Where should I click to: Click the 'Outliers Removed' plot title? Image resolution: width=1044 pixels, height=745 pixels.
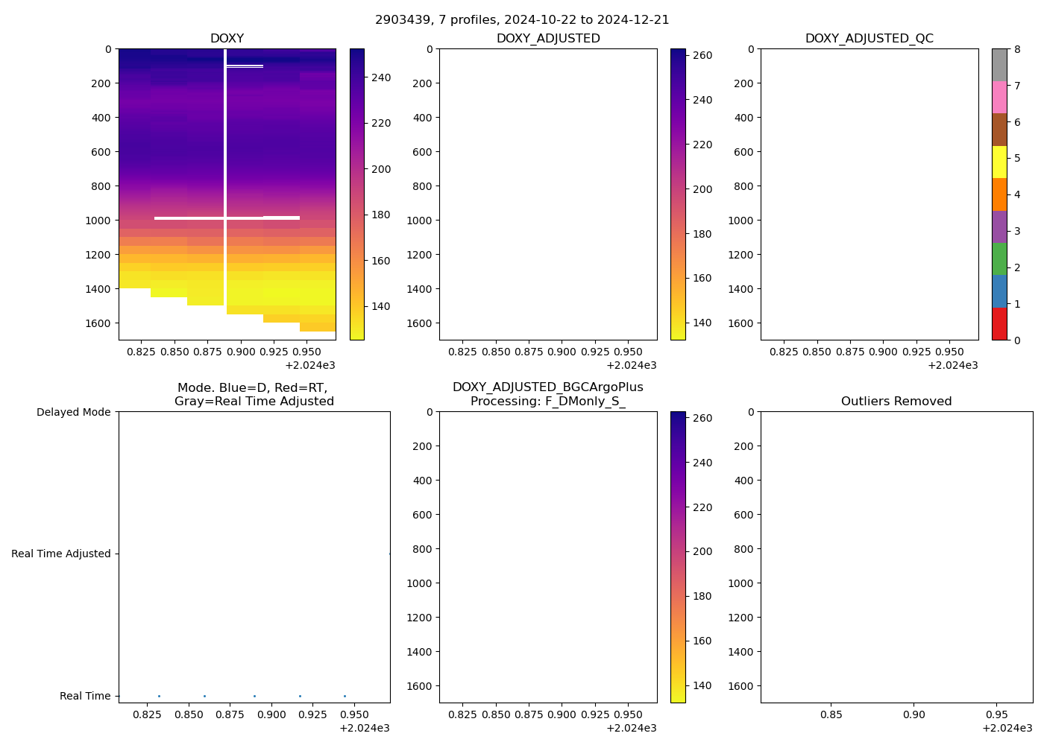pos(896,402)
